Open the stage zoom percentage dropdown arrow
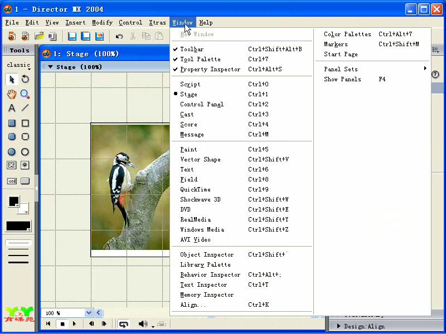This screenshot has height=334, width=446. click(x=89, y=313)
